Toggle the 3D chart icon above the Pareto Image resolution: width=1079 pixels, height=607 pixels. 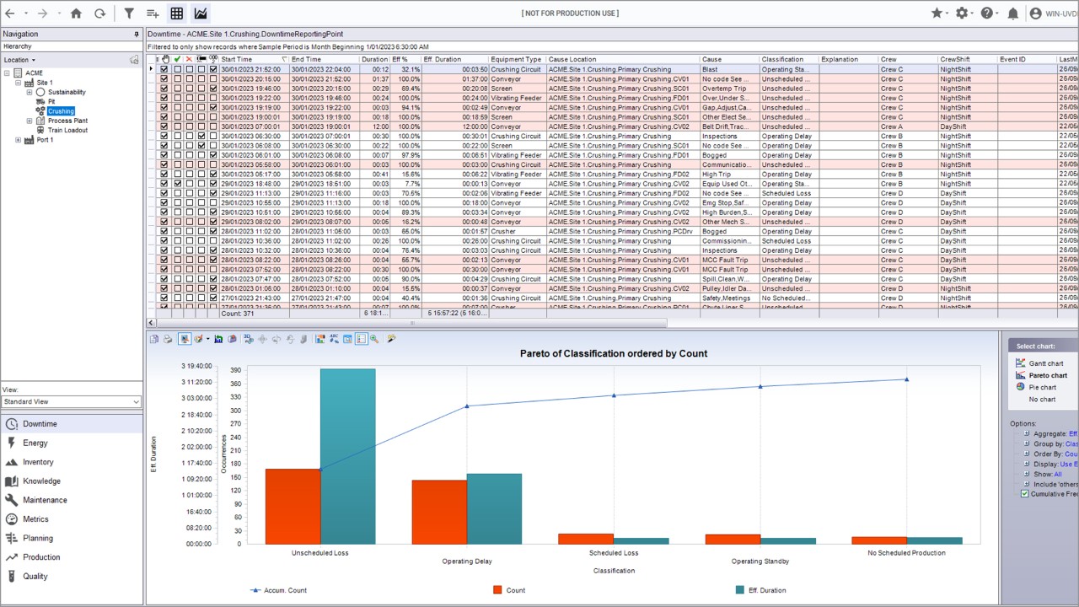pyautogui.click(x=250, y=339)
